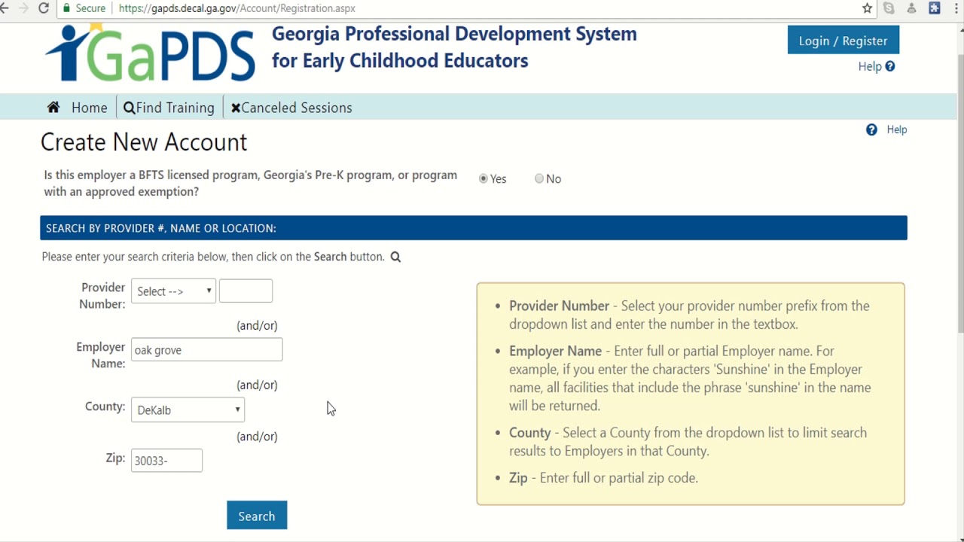964x542 pixels.
Task: Bookmark this page with the star icon
Action: pyautogui.click(x=868, y=8)
